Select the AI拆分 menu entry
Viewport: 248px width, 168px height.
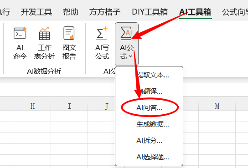(x=150, y=141)
